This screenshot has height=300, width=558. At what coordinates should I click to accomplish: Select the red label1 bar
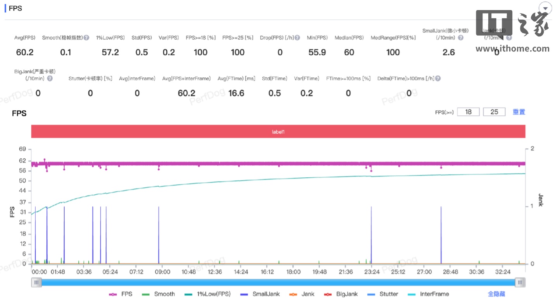[278, 132]
